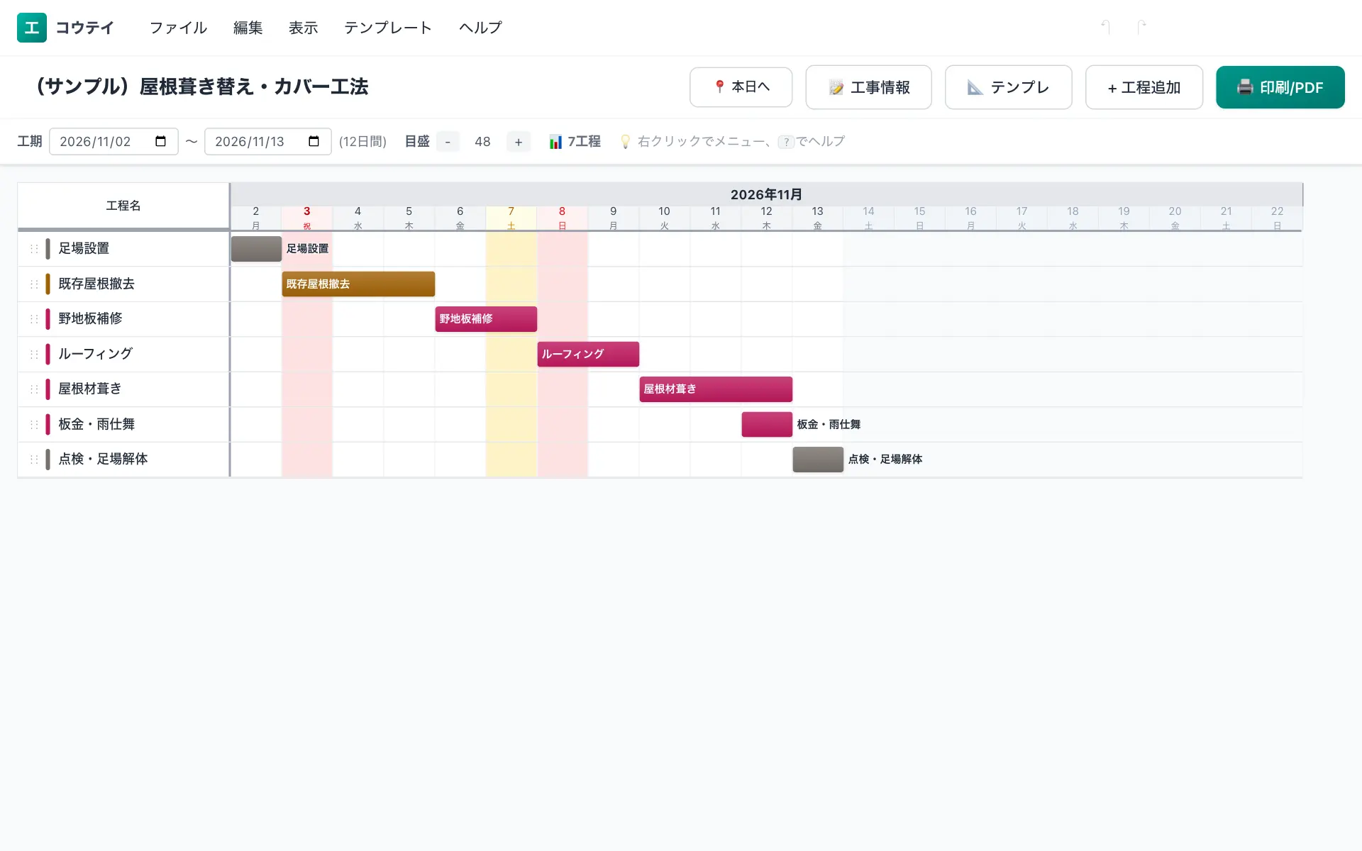Click the lightbulb hint icon
Viewport: 1362px width, 851px height.
click(x=625, y=142)
